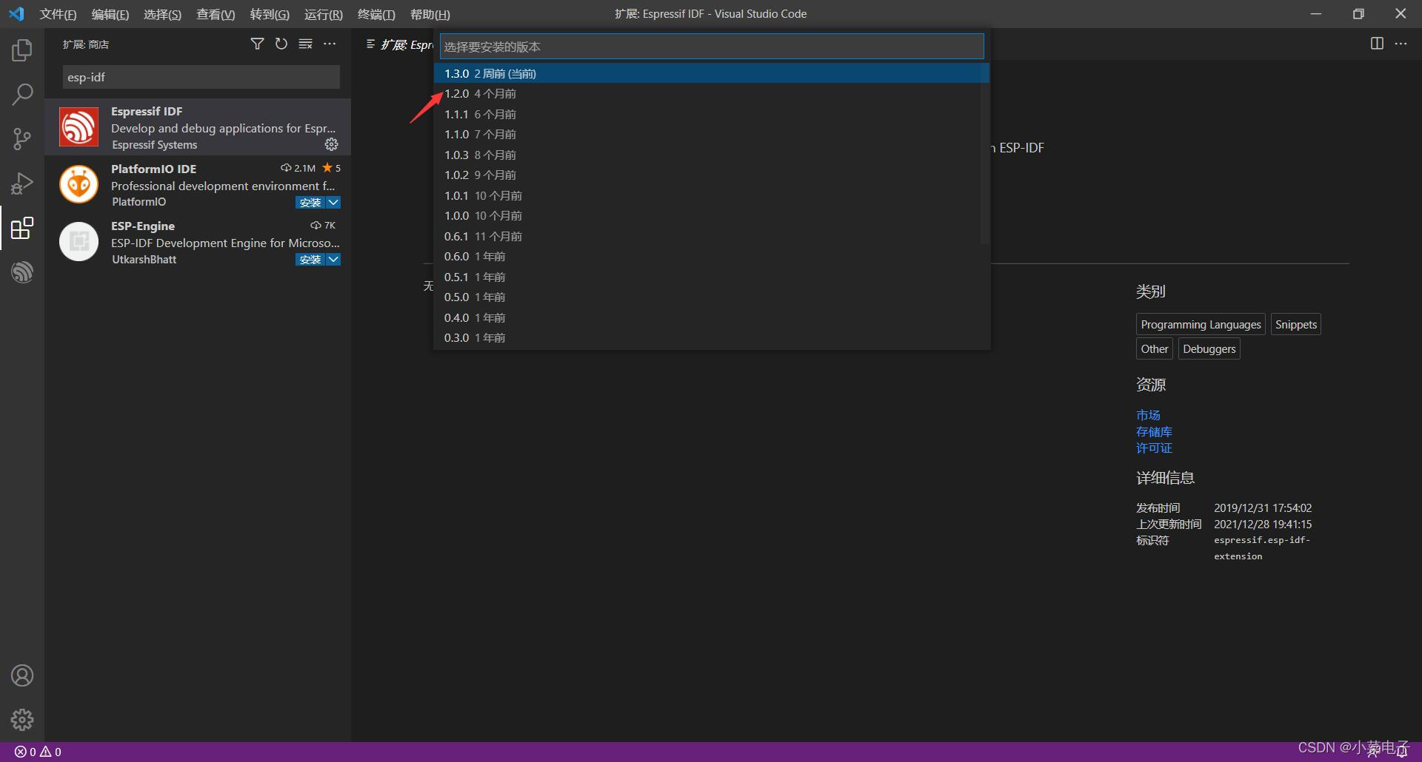
Task: Click the version list scrollbar
Action: coord(985,154)
